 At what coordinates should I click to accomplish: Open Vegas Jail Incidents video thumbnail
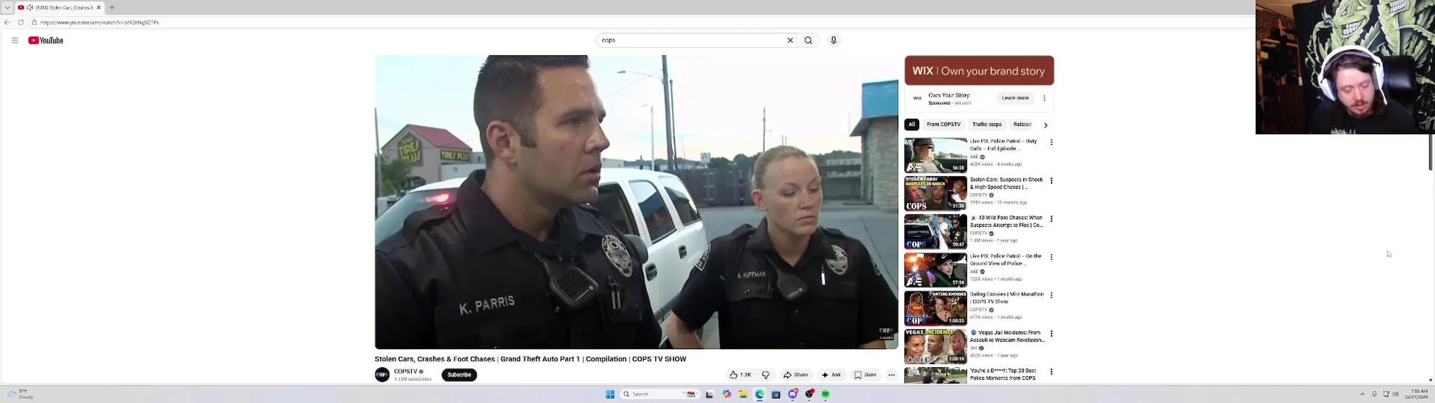[x=936, y=346]
